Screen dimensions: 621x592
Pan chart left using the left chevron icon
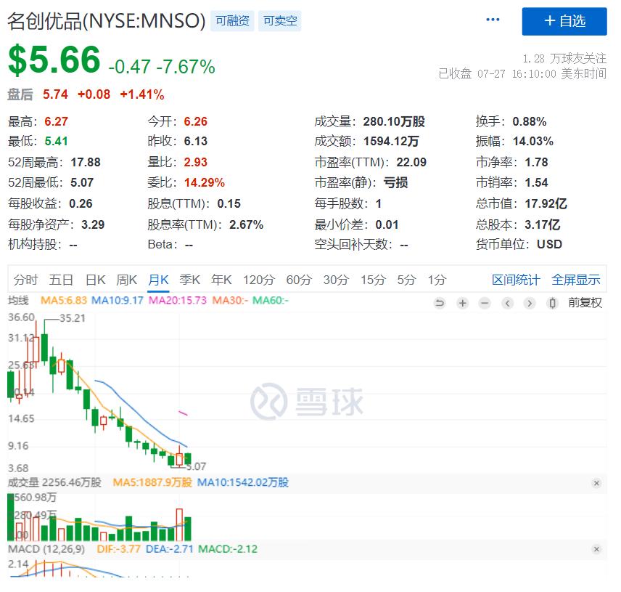tap(507, 303)
